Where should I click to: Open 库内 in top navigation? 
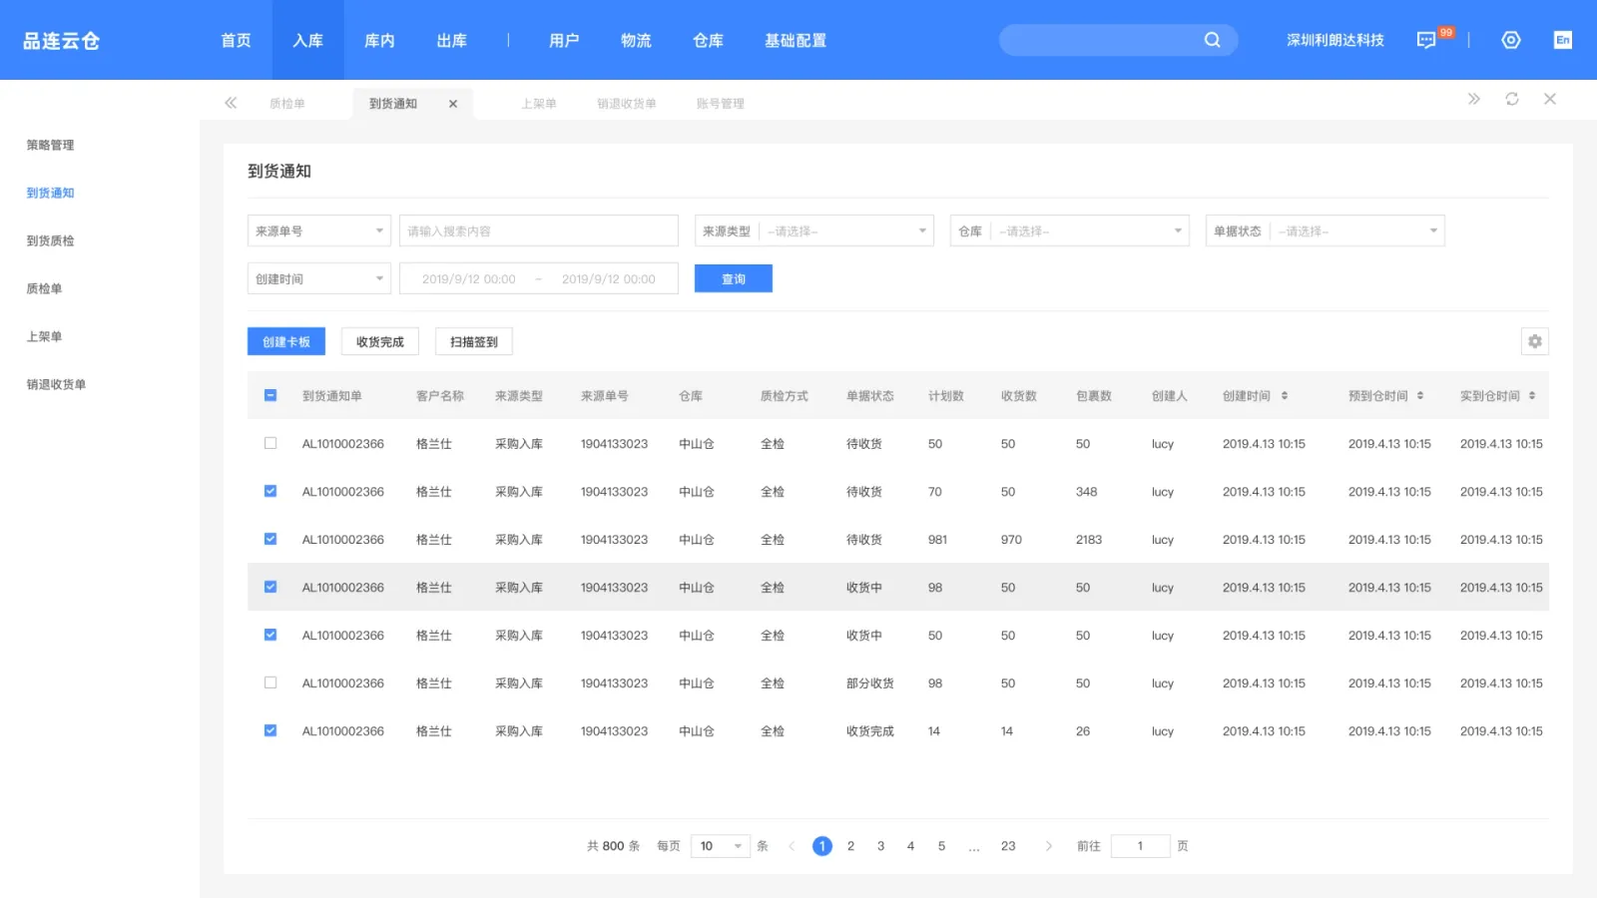[x=380, y=40]
